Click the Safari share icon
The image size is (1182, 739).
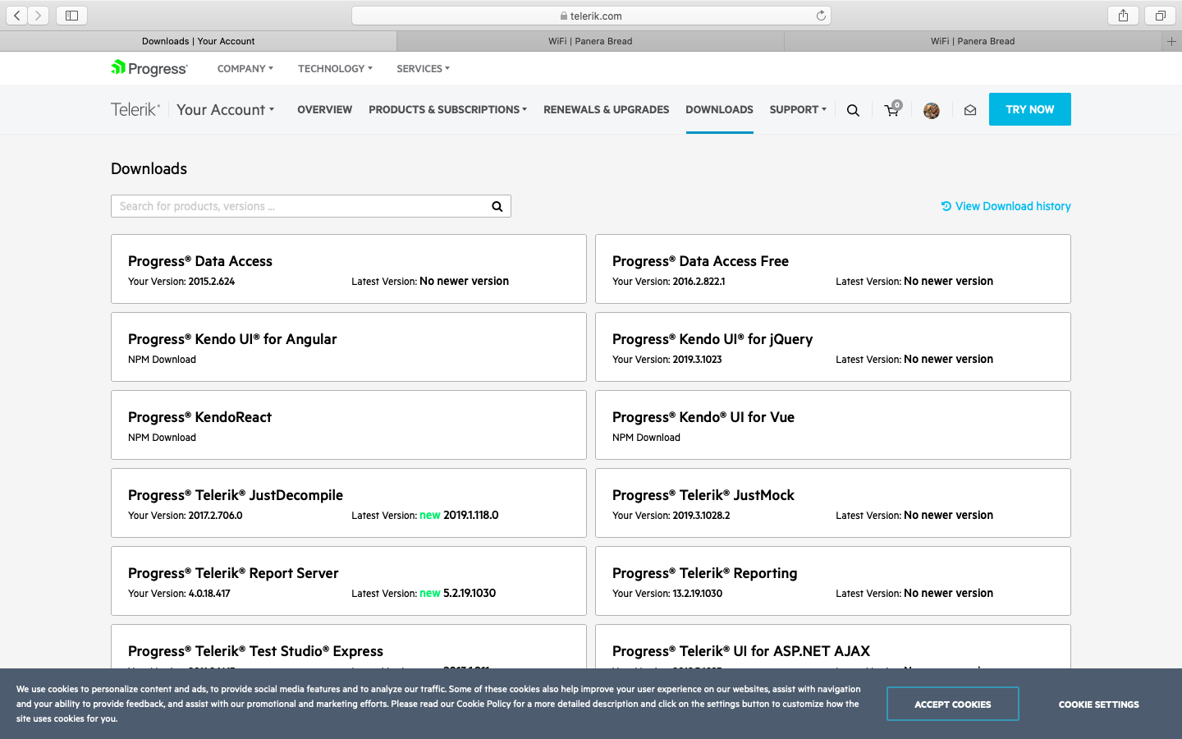click(x=1123, y=16)
